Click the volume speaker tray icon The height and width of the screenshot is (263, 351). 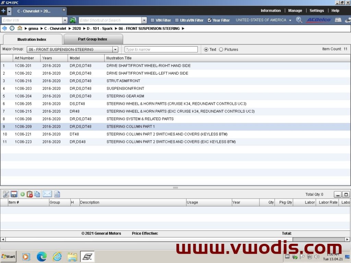(x=316, y=257)
